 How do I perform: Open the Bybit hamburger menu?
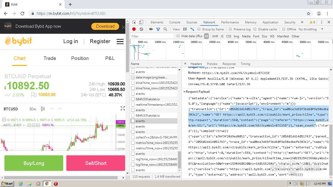coord(120,42)
